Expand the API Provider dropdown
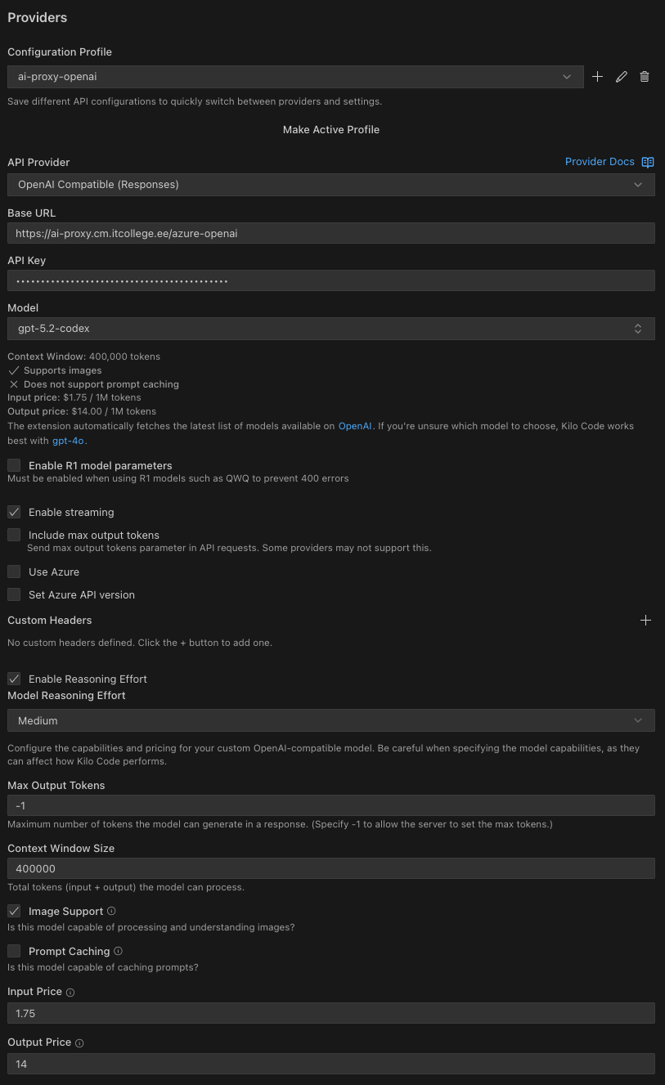This screenshot has width=665, height=1085. [330, 185]
